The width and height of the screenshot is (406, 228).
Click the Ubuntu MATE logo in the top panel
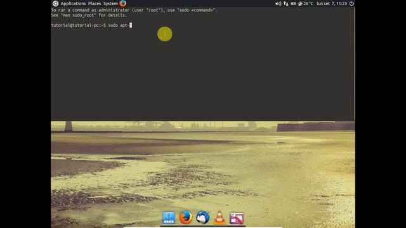pyautogui.click(x=55, y=4)
